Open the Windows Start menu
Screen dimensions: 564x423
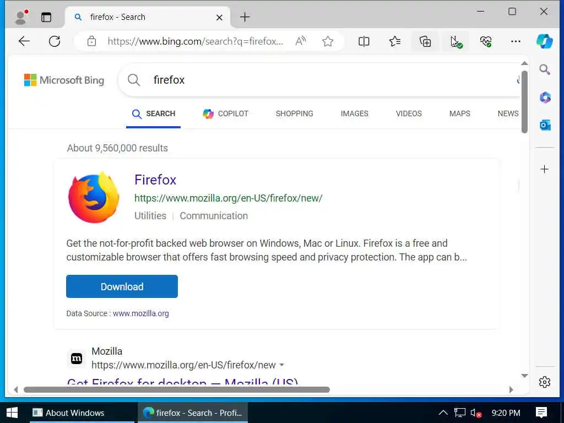click(x=12, y=413)
